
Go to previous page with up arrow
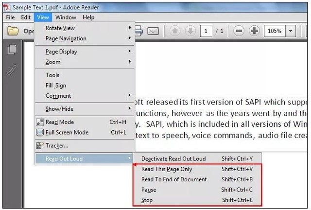coord(175,31)
